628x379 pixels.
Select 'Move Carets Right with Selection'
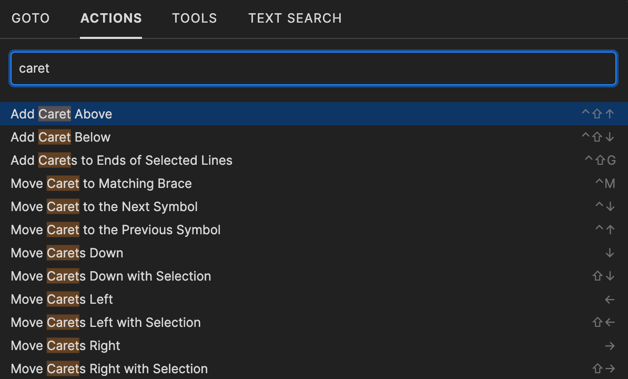point(314,369)
